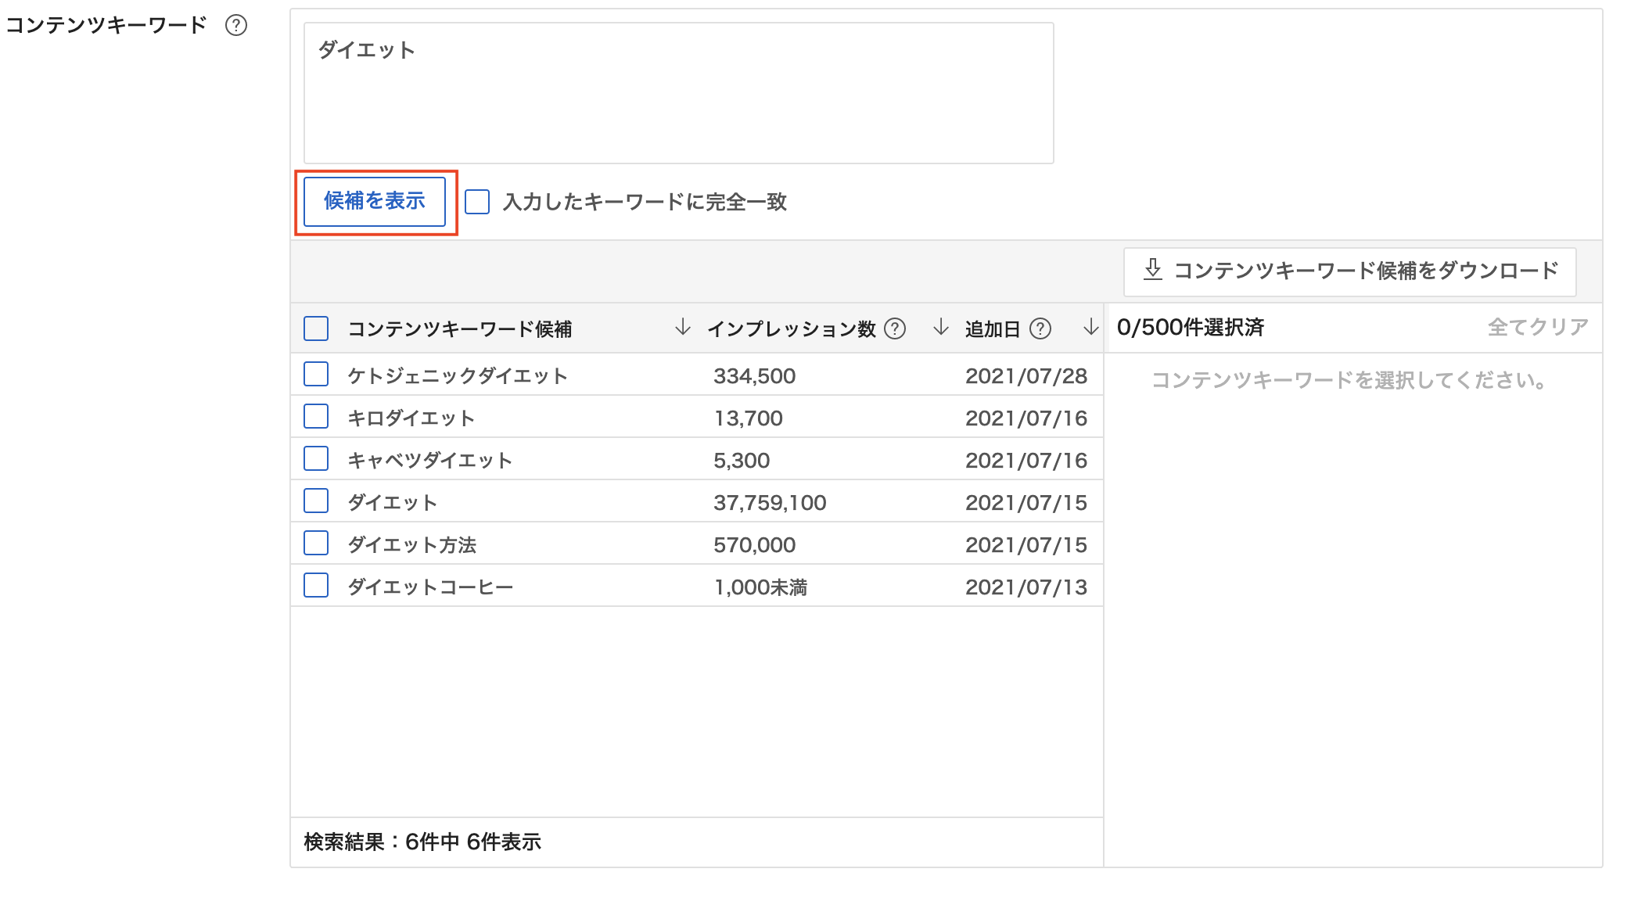
Task: Click download icon for keyword candidates
Action: (x=1153, y=270)
